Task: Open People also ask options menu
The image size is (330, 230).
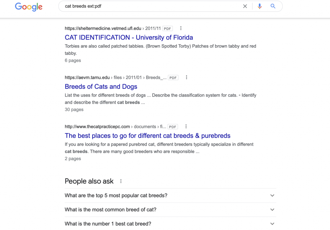Action: coord(121,181)
